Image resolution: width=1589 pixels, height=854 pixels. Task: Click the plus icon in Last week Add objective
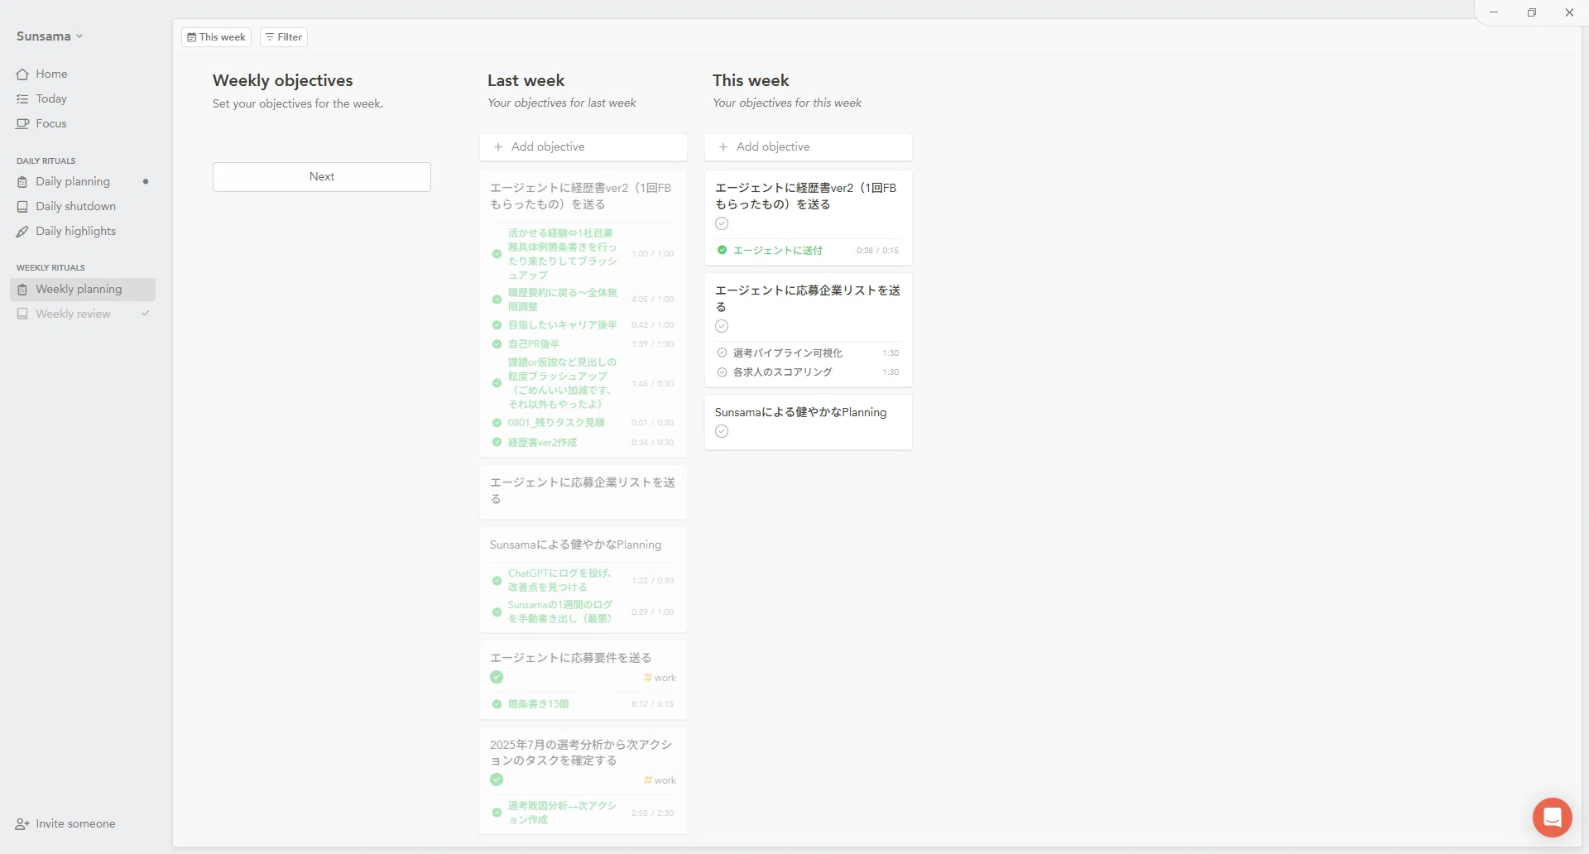[x=498, y=146]
